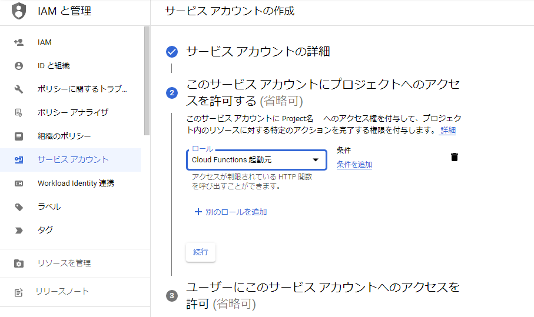This screenshot has width=534, height=317.
Task: Click the ポリシー アナライザ document icon
Action: coord(19,112)
